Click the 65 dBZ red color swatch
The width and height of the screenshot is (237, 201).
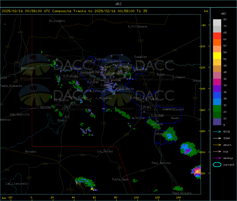click(x=217, y=36)
